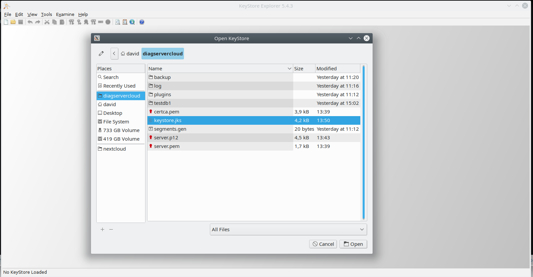Select Recently Used in Places
The image size is (533, 277).
point(121,86)
